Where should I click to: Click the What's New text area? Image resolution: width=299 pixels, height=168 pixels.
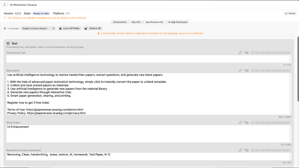point(149,134)
